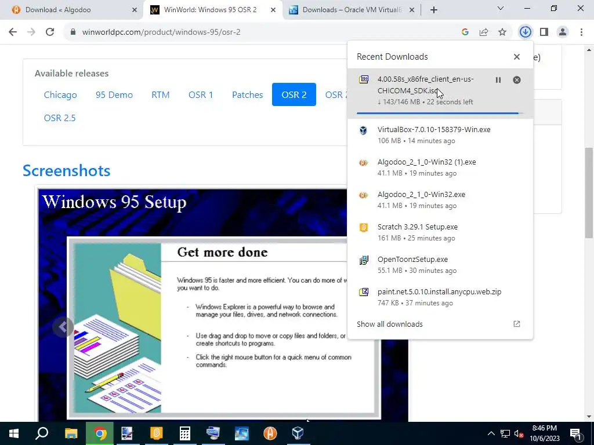Select the WinWorld: Windows 95 OSR 2 tab

(x=210, y=10)
